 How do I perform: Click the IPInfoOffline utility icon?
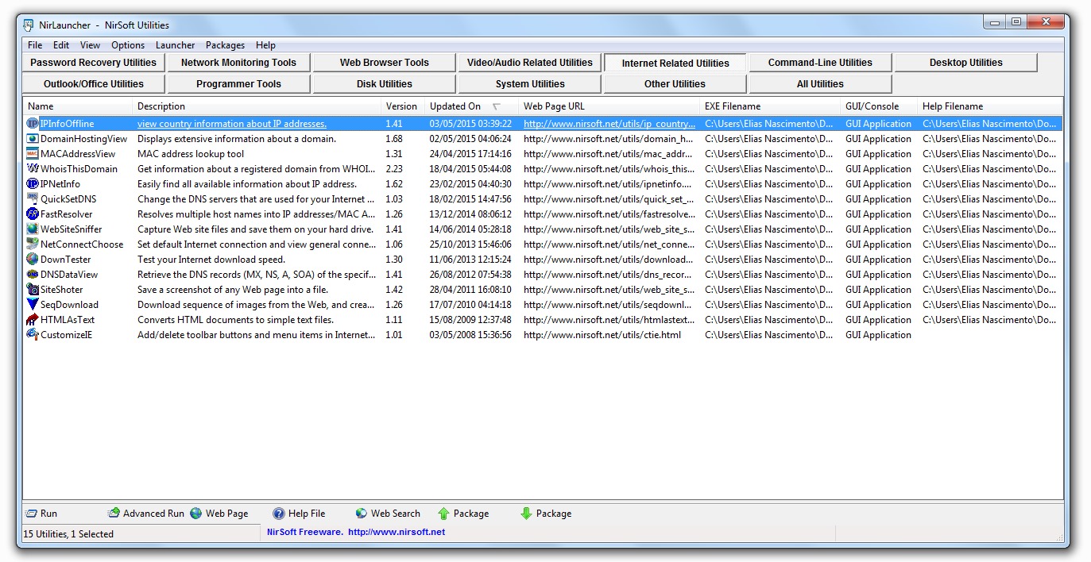(x=33, y=124)
